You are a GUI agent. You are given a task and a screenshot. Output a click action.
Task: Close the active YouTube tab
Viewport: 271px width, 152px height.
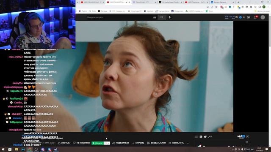[x=129, y=2]
